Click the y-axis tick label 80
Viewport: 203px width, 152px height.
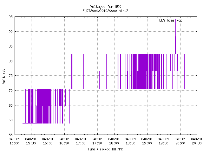(x=10, y=61)
